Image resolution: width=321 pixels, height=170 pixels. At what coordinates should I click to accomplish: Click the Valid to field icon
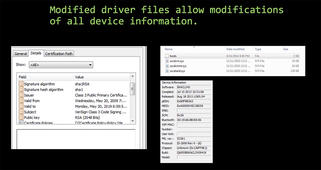click(21, 106)
